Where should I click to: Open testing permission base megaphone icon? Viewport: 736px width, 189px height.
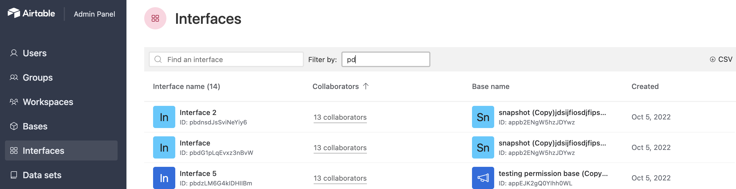point(483,178)
